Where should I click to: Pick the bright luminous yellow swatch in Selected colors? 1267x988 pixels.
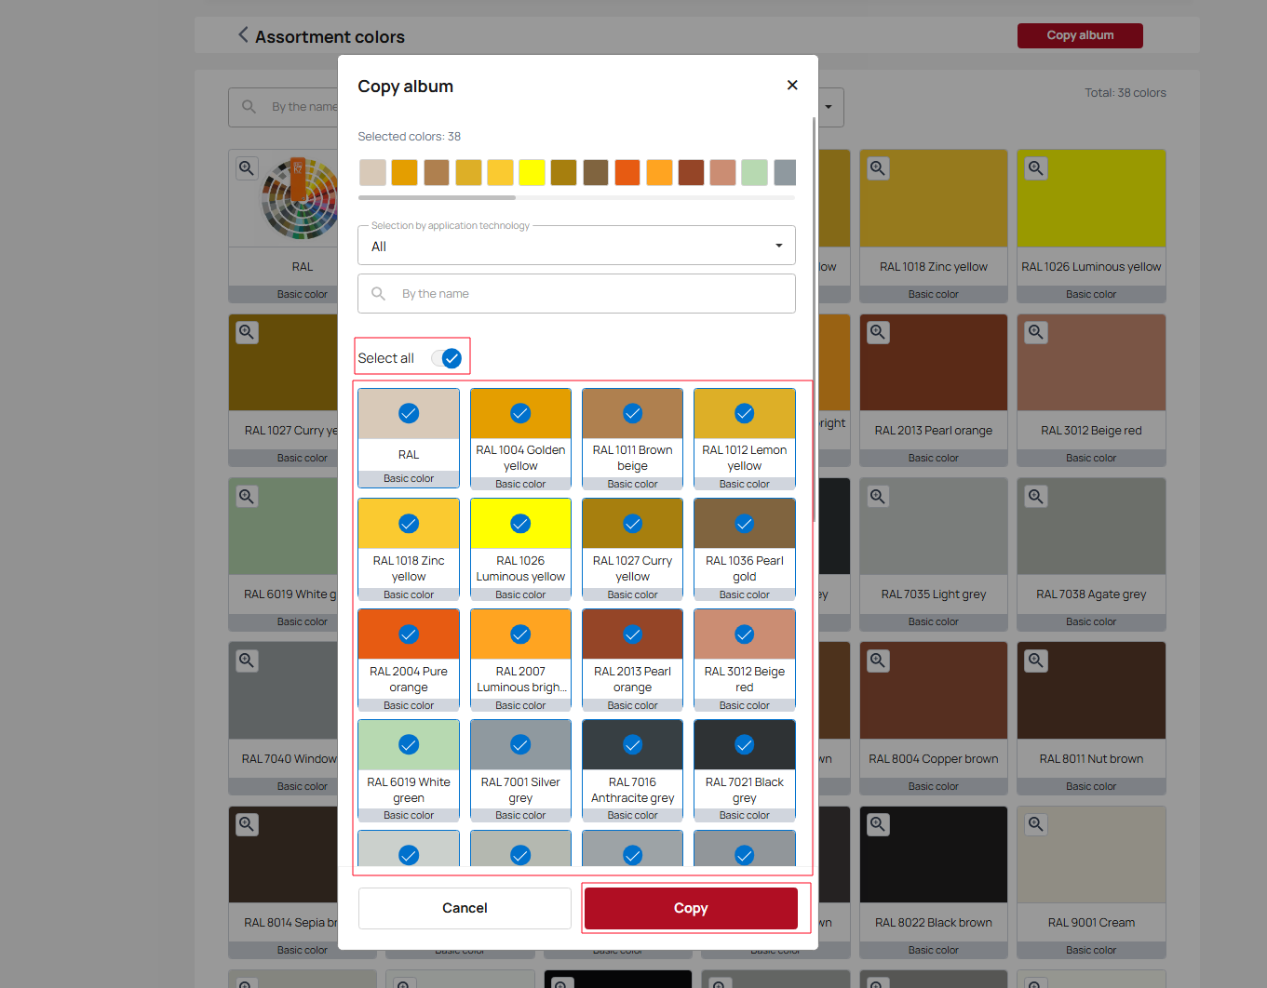(x=532, y=172)
